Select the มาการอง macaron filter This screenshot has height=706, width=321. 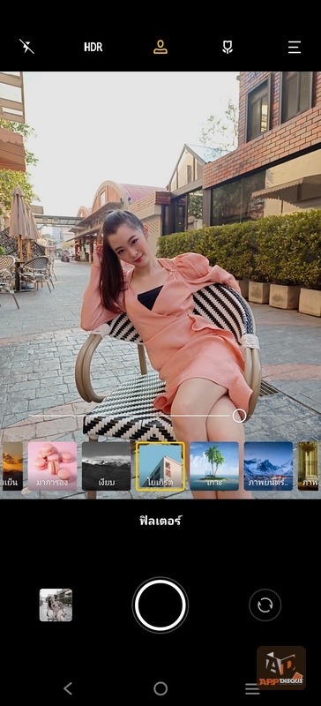point(52,466)
